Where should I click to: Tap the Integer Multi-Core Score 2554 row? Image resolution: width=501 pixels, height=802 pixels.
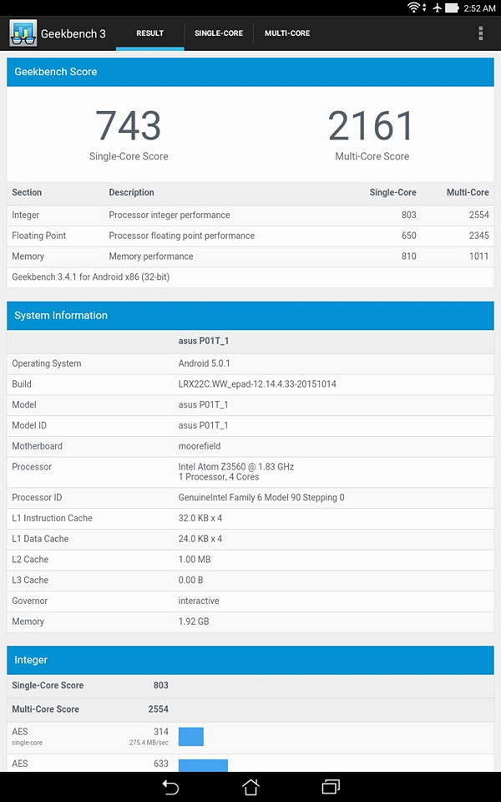pos(250,709)
